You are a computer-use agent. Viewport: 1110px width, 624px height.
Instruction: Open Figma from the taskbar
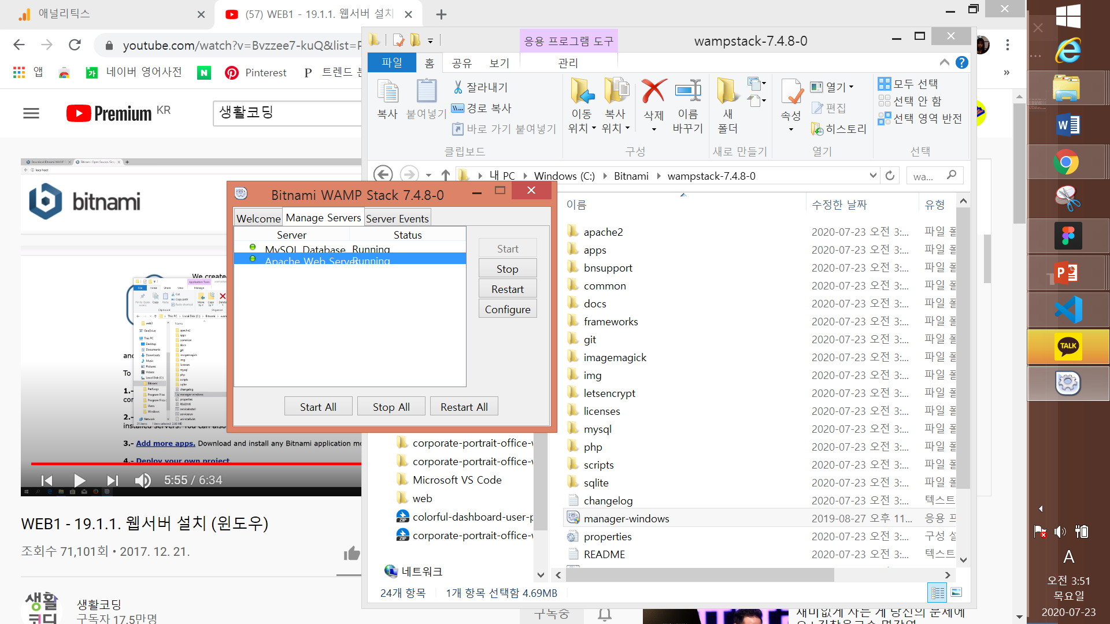point(1068,236)
